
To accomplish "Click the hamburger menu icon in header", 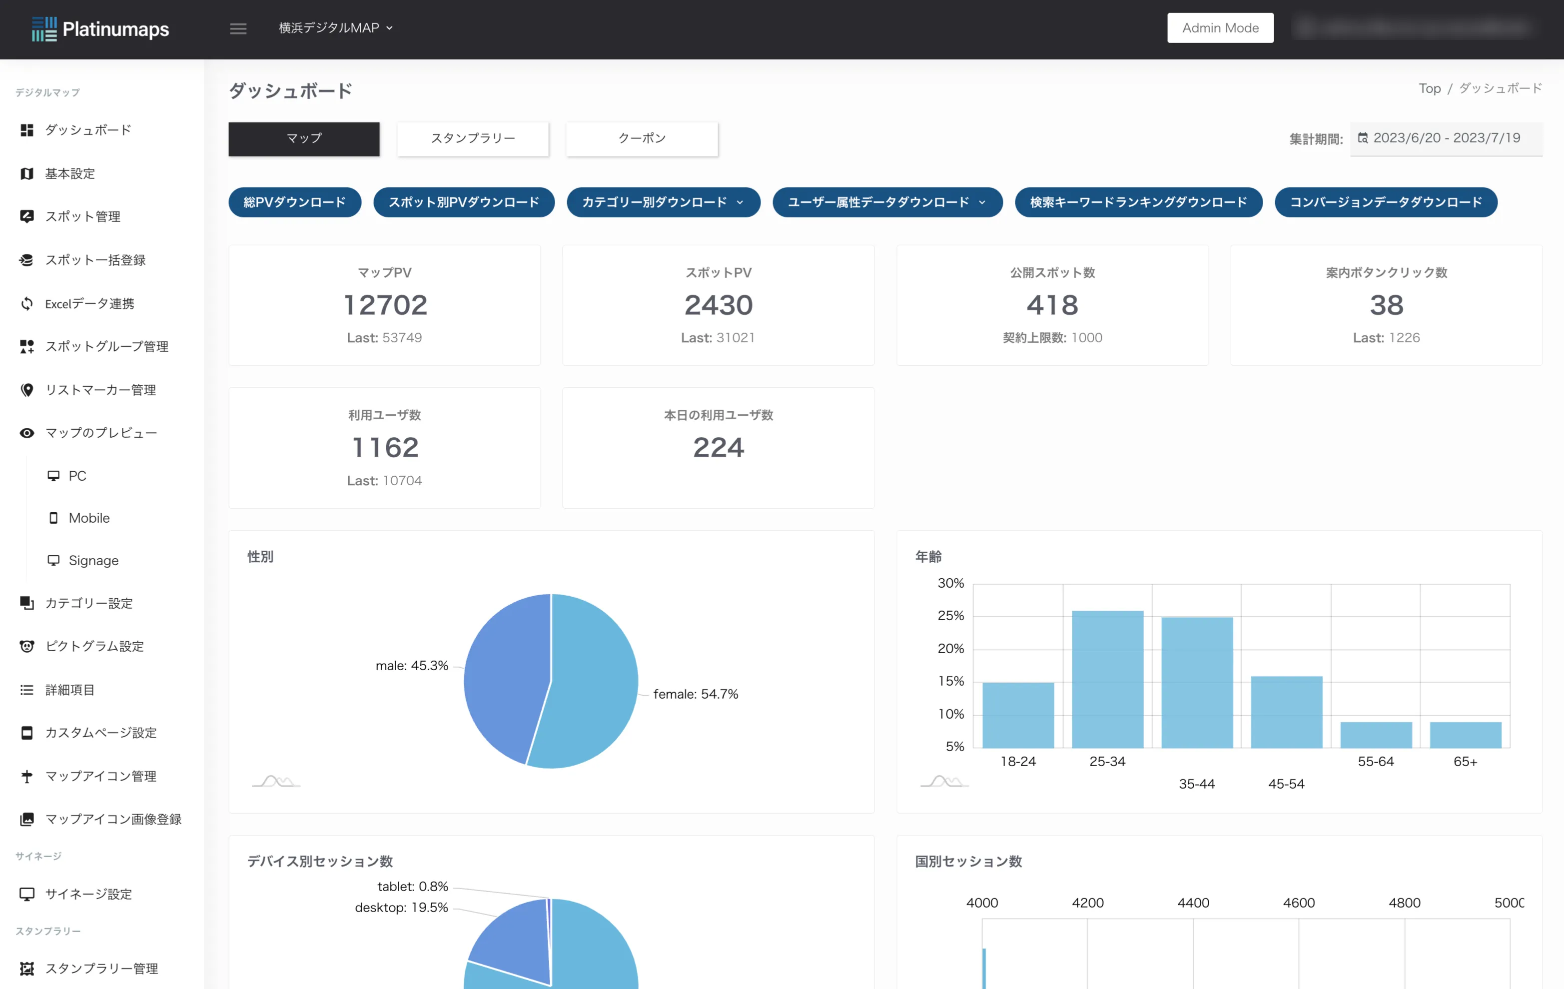I will click(238, 28).
